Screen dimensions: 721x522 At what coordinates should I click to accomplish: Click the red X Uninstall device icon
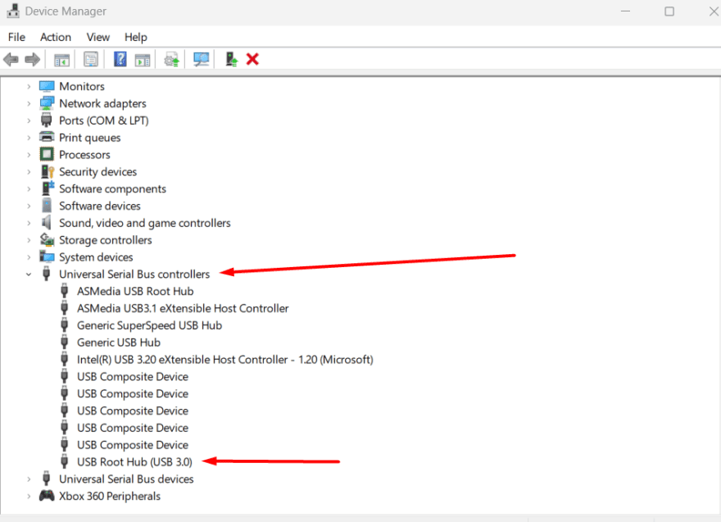tap(252, 59)
